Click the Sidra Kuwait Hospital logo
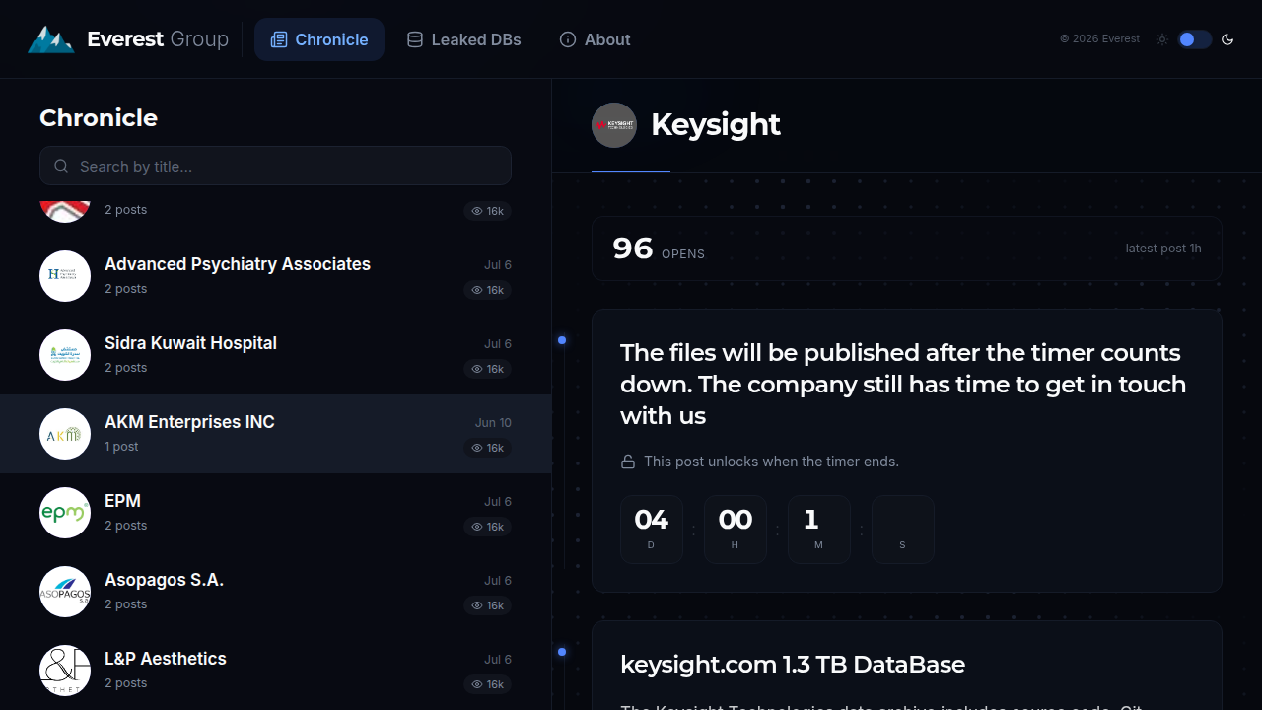This screenshot has height=710, width=1262. 65,355
